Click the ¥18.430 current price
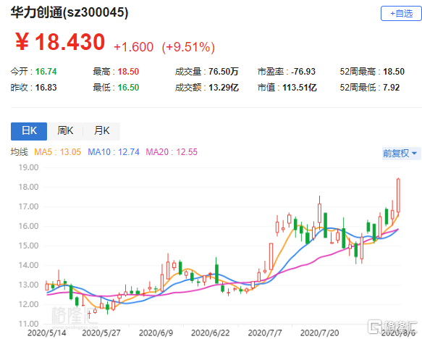This screenshot has width=422, height=339. click(x=60, y=42)
